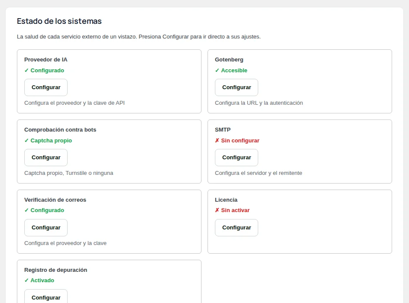409x303 pixels.
Task: Click Configurar under Verificación de correos
Action: (x=46, y=227)
